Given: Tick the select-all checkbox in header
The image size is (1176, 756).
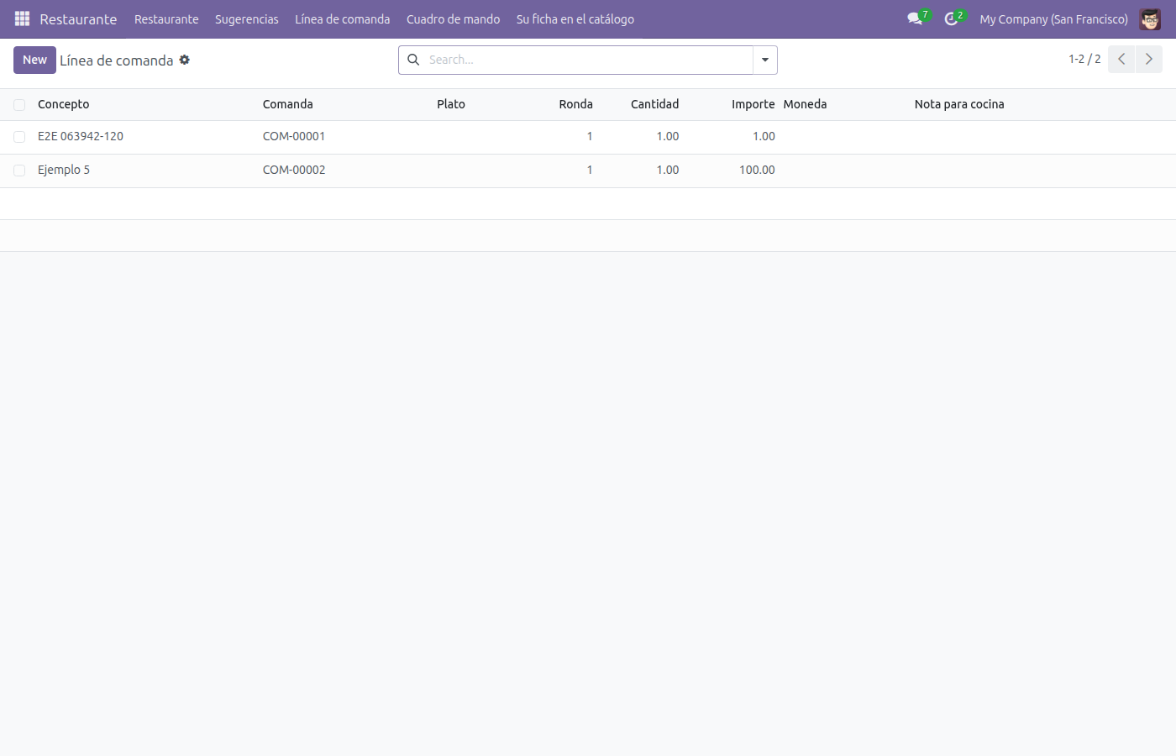Looking at the screenshot, I should click(19, 105).
